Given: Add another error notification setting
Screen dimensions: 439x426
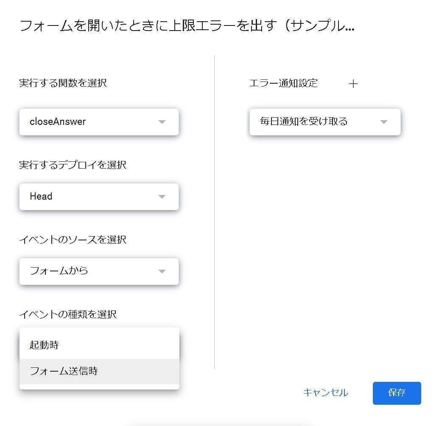Looking at the screenshot, I should point(353,84).
